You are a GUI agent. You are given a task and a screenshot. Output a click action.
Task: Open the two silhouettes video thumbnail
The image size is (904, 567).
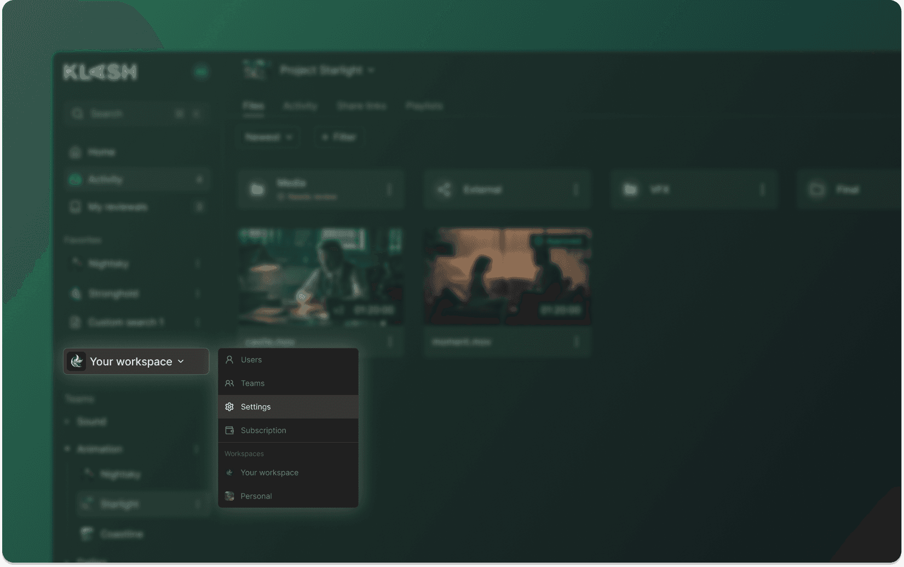coord(508,277)
